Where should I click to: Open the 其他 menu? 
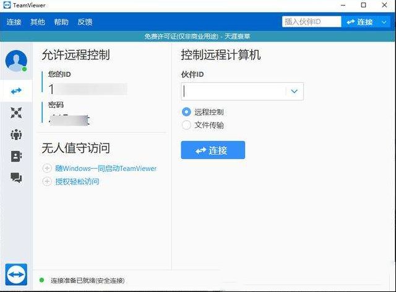tap(38, 22)
